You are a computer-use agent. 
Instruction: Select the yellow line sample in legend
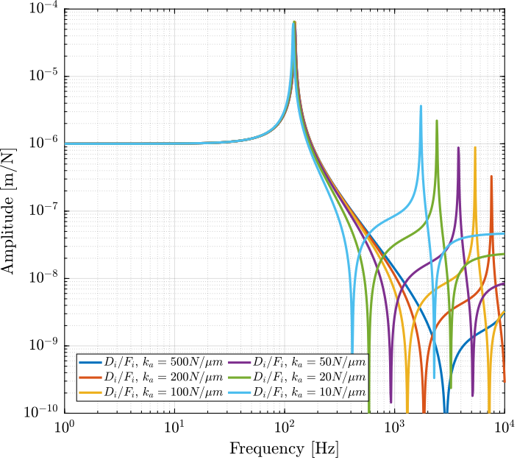(90, 392)
